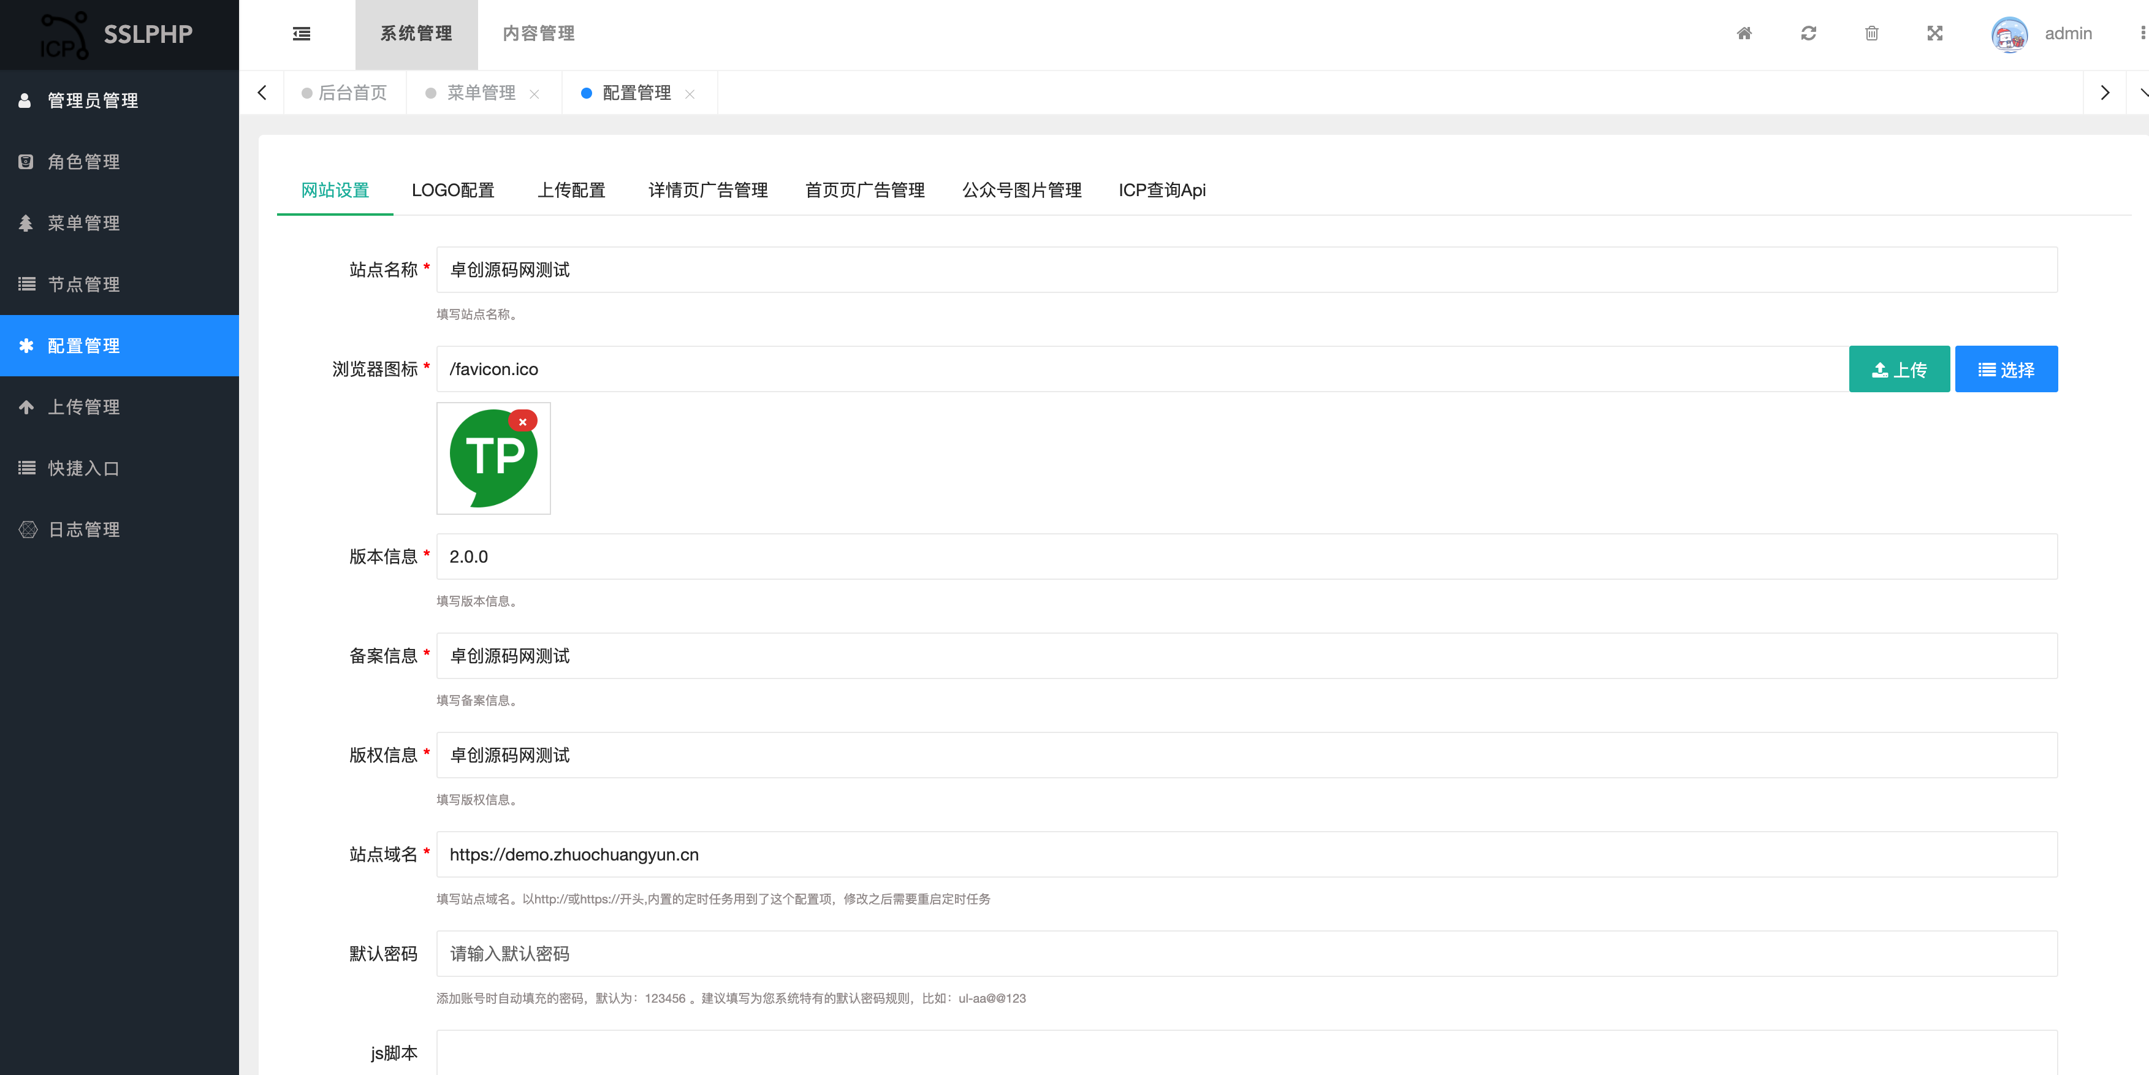This screenshot has width=2149, height=1075.
Task: Switch to 系统管理 top menu
Action: click(416, 34)
